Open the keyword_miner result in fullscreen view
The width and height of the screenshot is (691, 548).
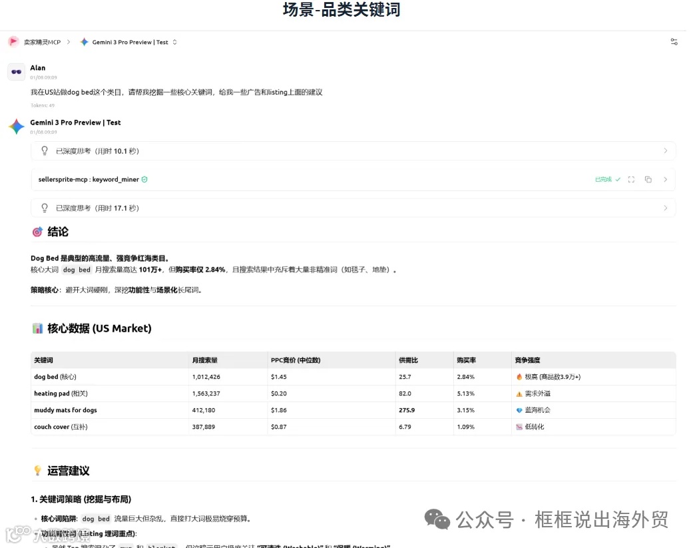pos(631,179)
